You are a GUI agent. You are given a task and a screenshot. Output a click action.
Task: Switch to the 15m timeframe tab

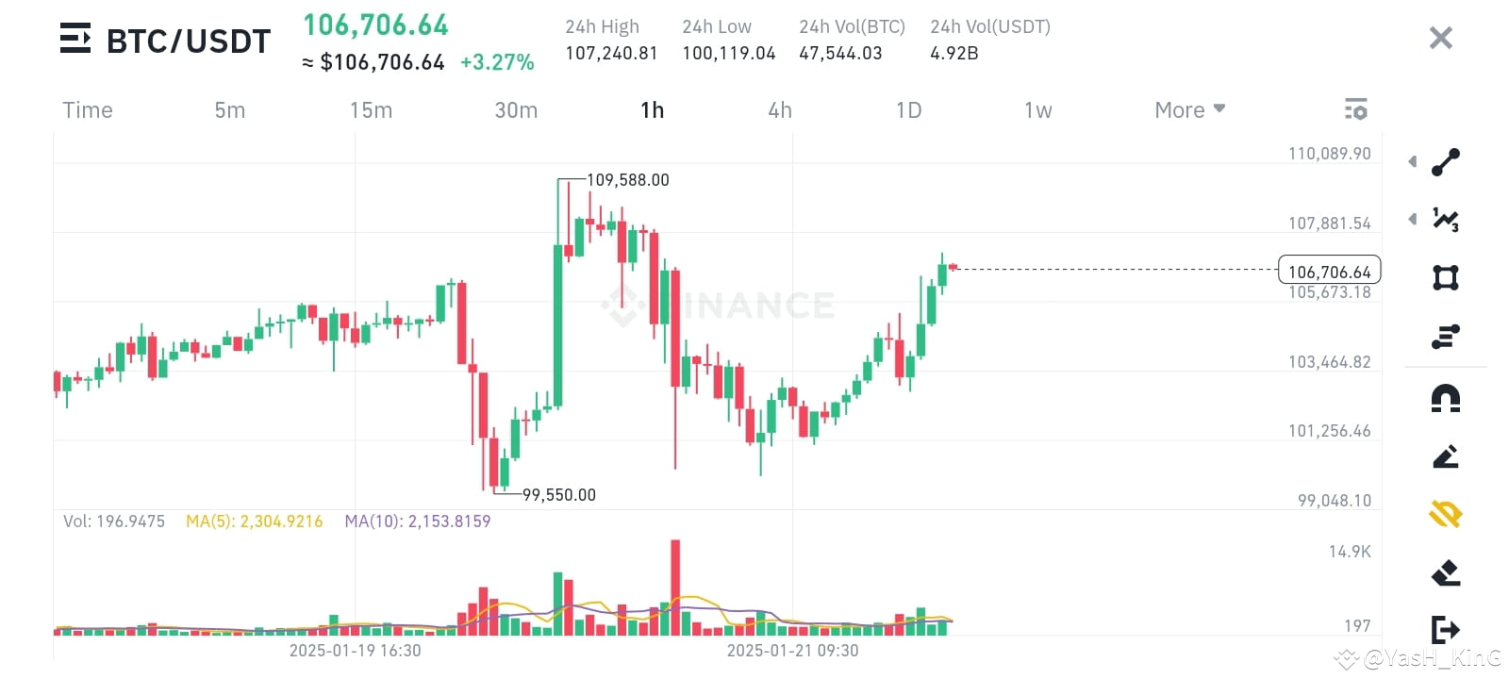click(x=371, y=109)
